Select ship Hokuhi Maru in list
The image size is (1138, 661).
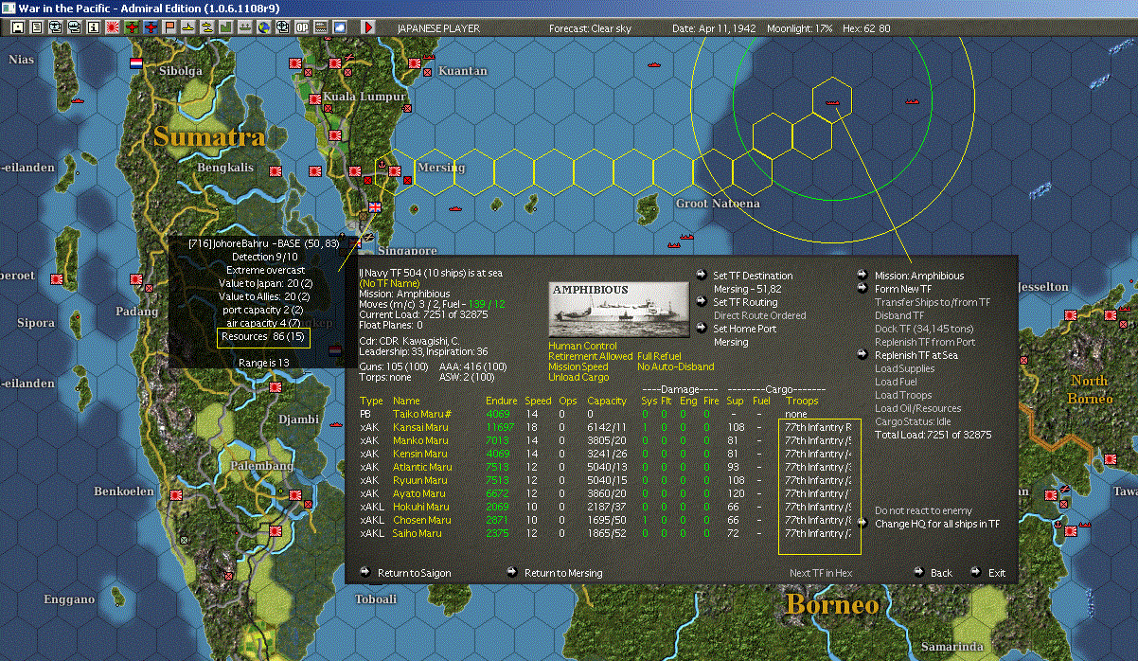pyautogui.click(x=420, y=507)
